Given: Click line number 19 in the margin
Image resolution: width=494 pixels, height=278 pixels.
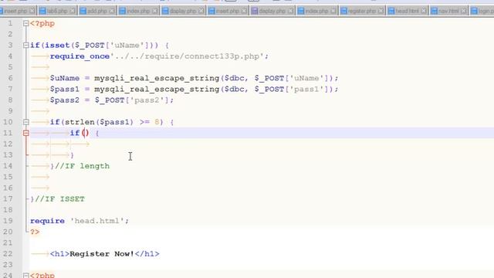Looking at the screenshot, I should tap(8, 221).
